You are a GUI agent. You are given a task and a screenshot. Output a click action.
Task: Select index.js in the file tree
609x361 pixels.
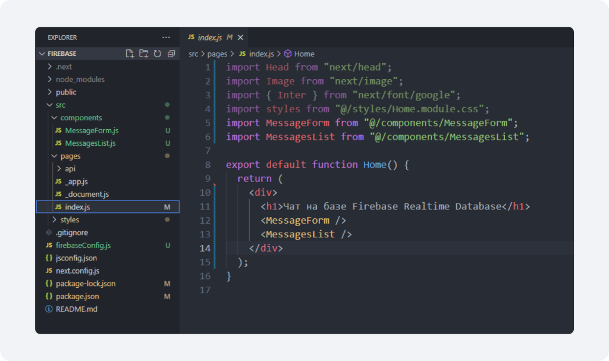[108, 207]
